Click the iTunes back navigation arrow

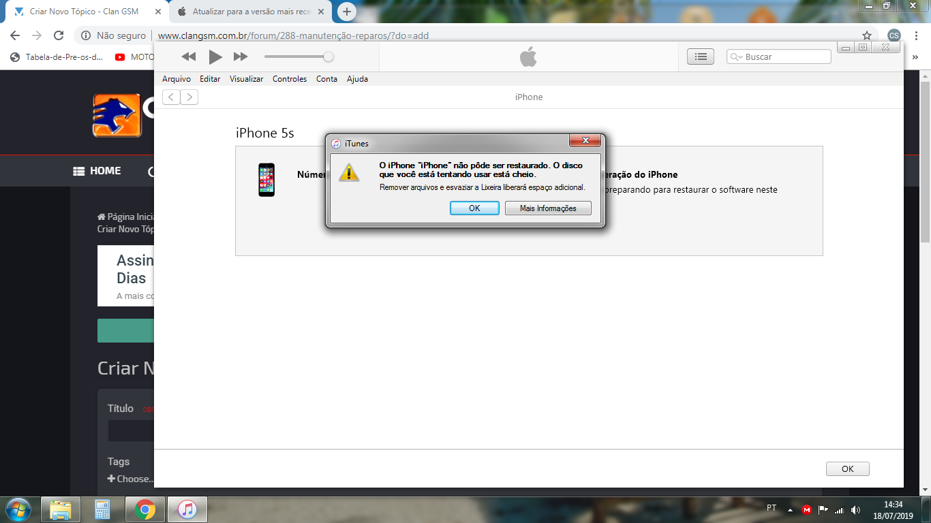point(171,97)
